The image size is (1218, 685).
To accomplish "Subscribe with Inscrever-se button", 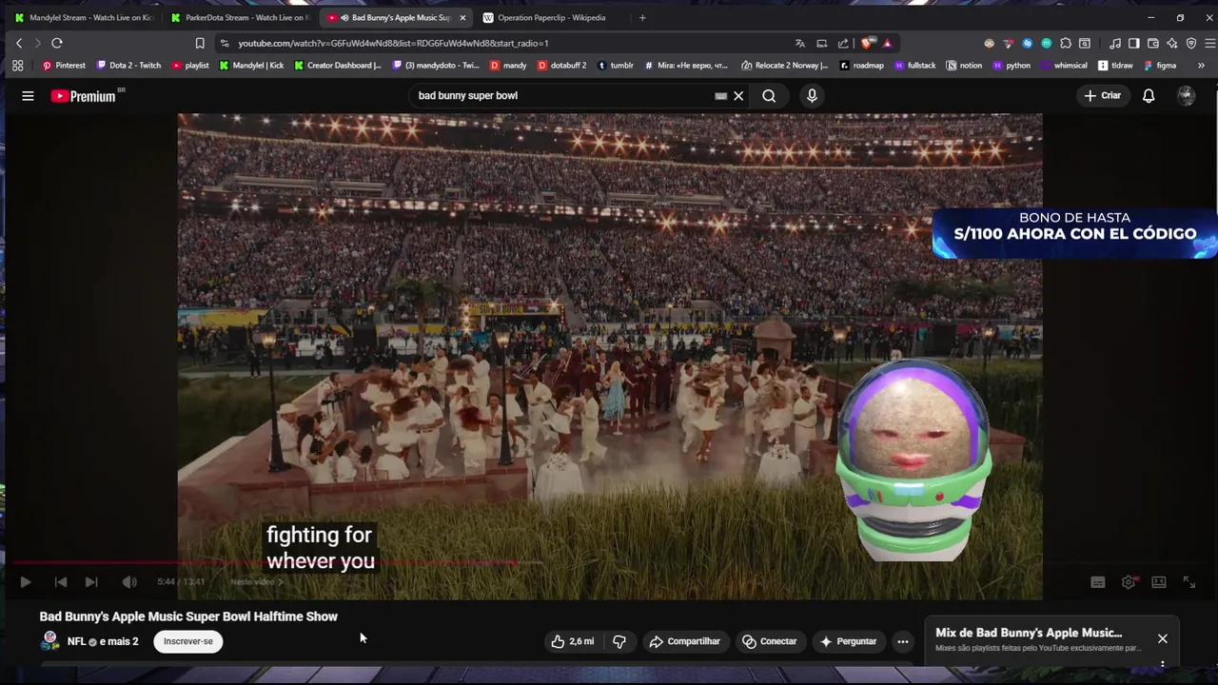I will point(188,641).
